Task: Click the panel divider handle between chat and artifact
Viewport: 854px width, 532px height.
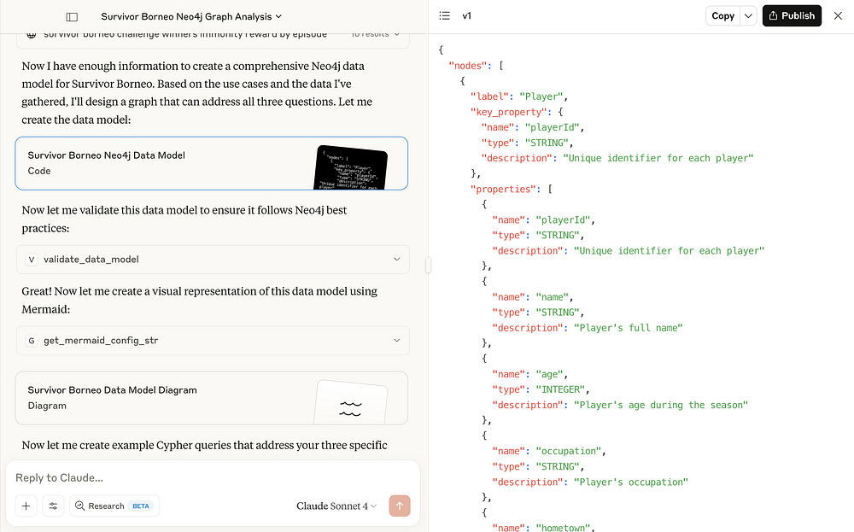Action: pyautogui.click(x=428, y=266)
